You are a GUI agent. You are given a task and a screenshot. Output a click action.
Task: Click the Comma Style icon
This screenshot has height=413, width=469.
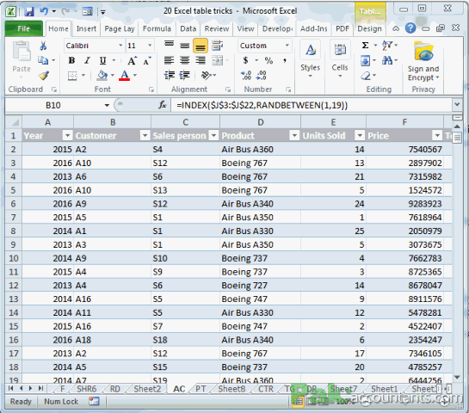coord(285,61)
